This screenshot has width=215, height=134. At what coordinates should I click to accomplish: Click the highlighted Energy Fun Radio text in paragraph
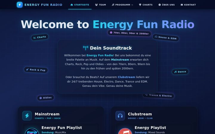click(100, 55)
